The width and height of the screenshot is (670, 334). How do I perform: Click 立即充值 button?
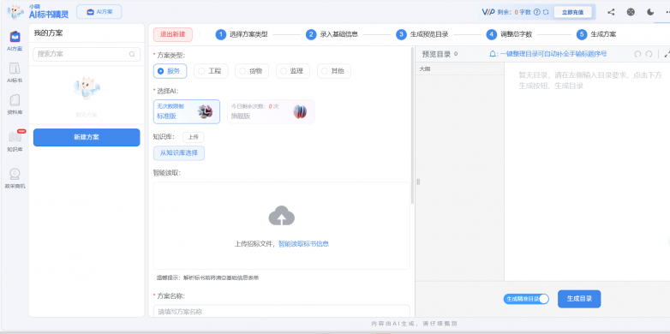pyautogui.click(x=572, y=12)
